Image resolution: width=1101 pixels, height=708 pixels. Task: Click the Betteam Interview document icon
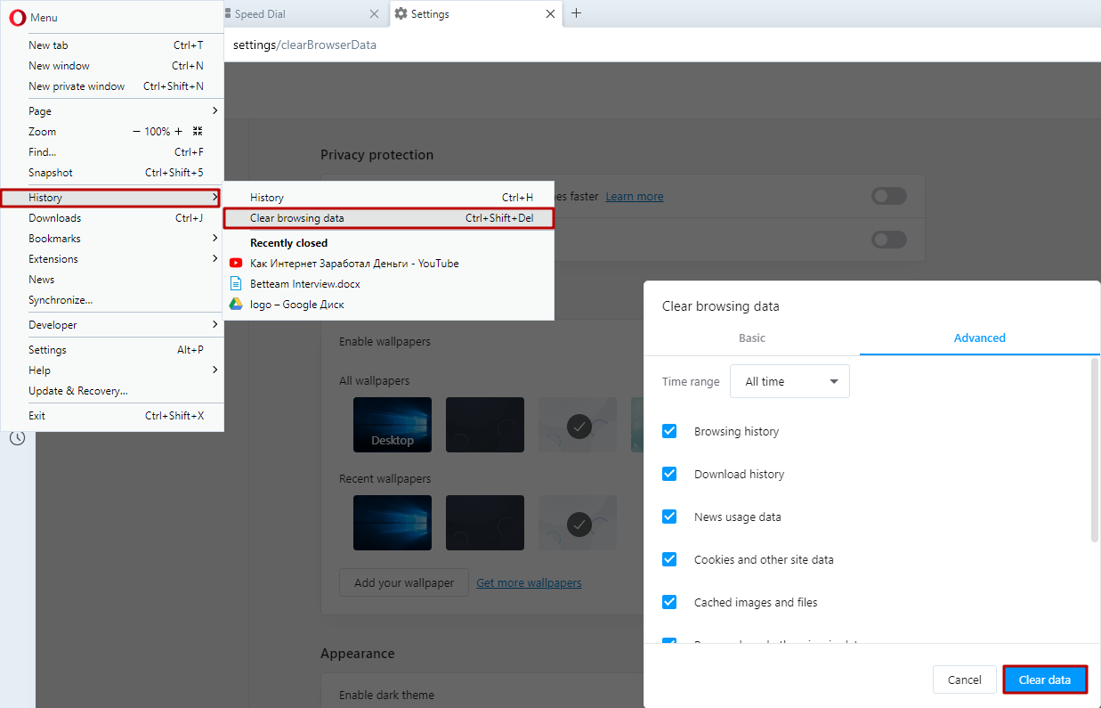pos(236,284)
